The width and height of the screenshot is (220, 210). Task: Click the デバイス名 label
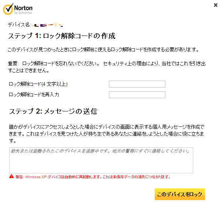pyautogui.click(x=19, y=25)
